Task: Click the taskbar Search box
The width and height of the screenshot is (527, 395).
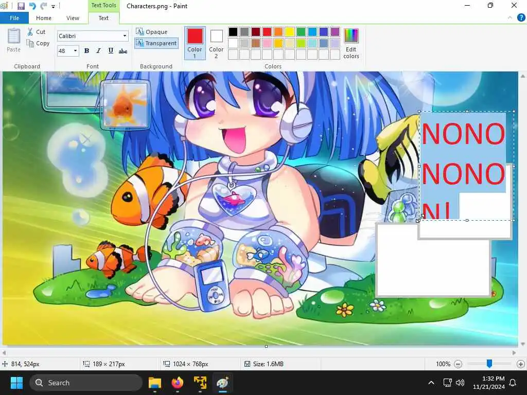Action: 86,383
